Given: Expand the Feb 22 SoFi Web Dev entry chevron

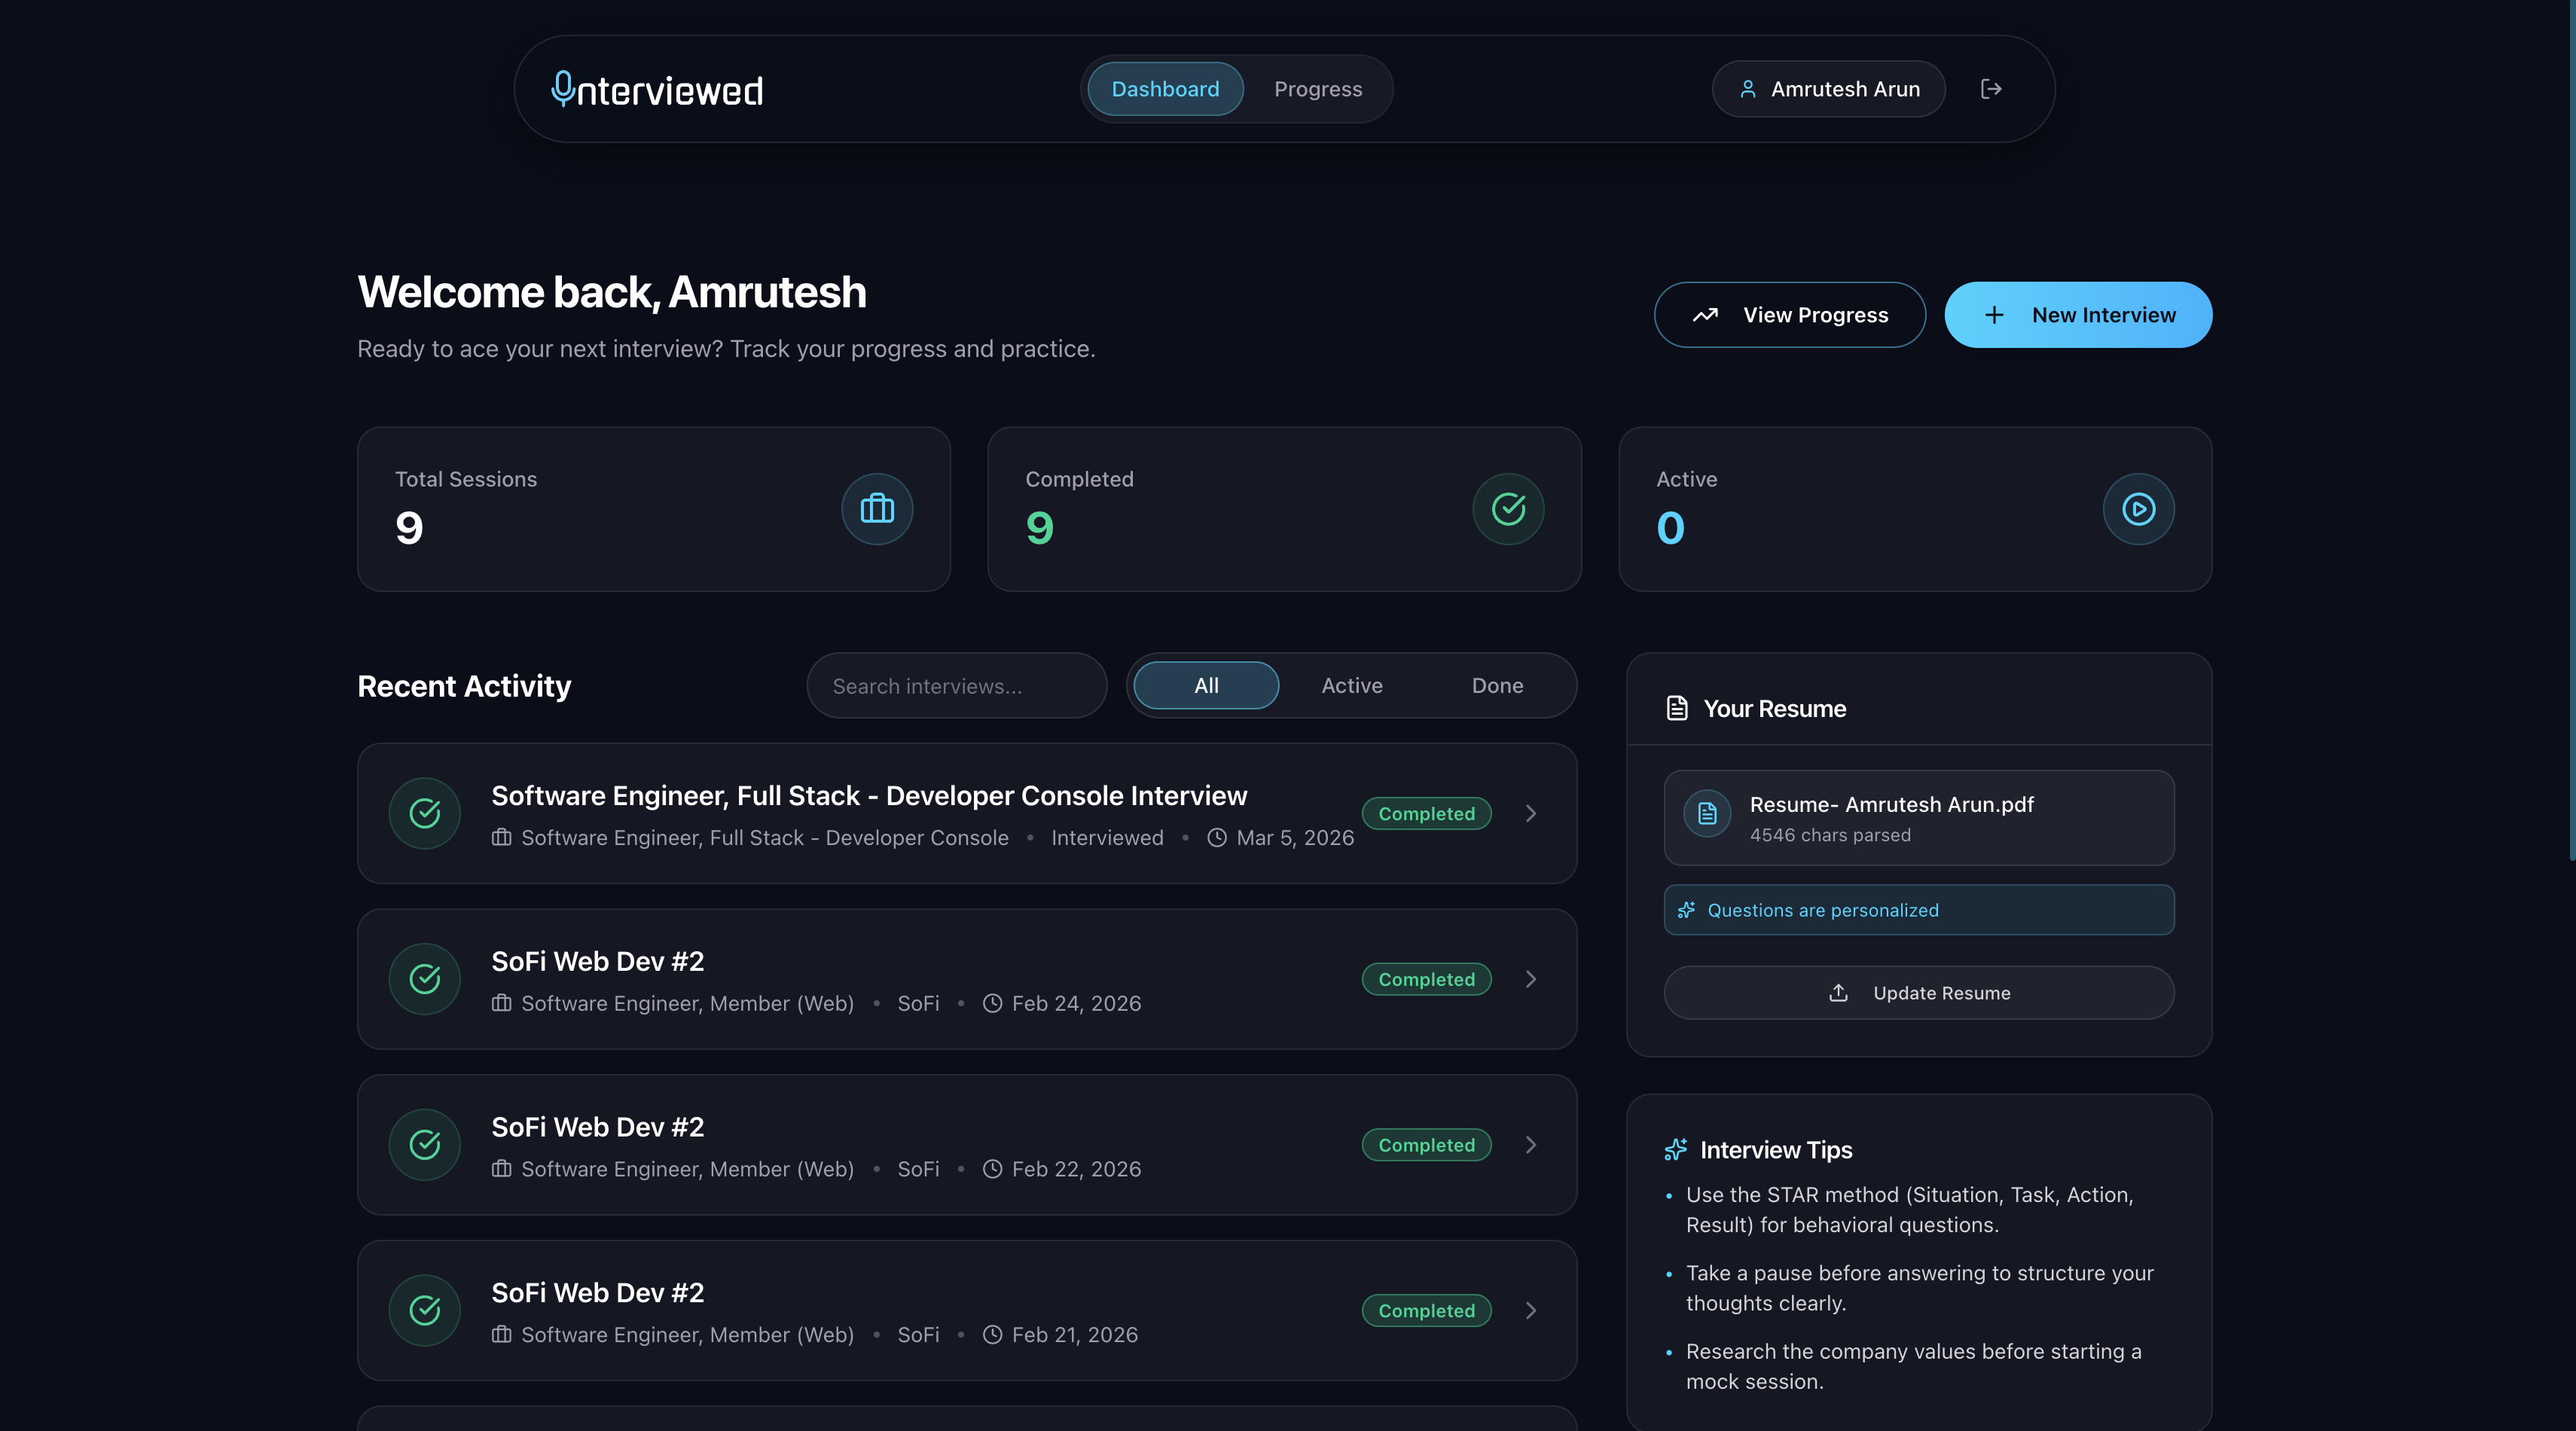Looking at the screenshot, I should pos(1531,1145).
